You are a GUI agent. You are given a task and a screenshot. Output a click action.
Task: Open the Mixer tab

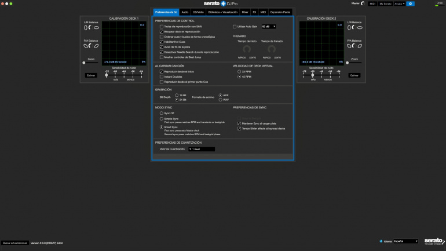245,12
